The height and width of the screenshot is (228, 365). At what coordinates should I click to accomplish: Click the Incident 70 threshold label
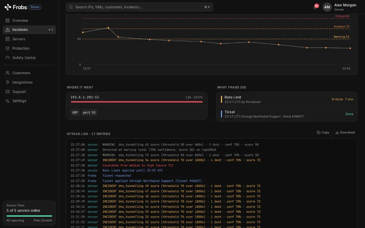point(341,27)
